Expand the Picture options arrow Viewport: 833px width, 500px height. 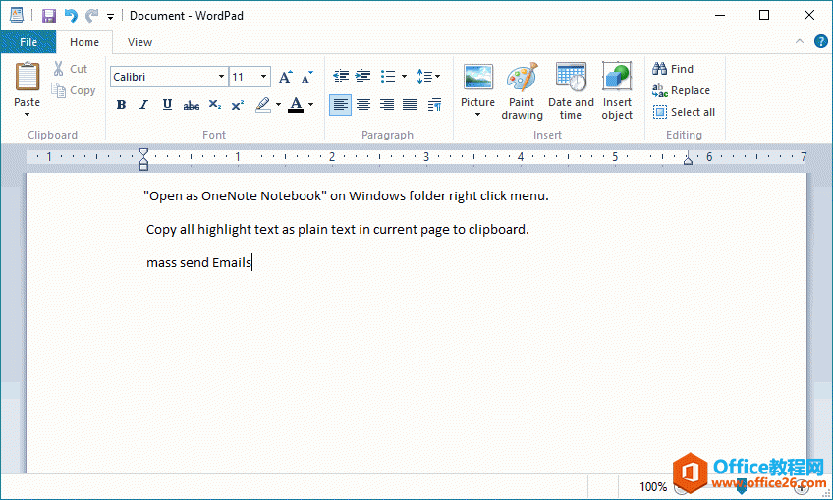(477, 115)
